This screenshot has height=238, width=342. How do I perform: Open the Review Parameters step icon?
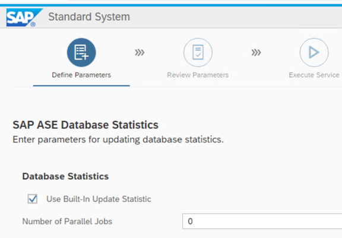(x=198, y=52)
